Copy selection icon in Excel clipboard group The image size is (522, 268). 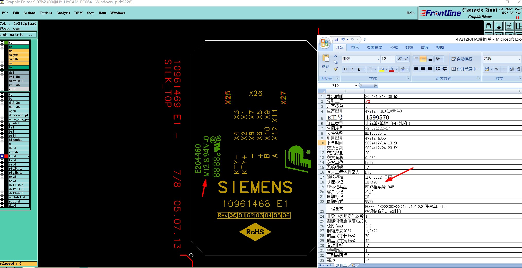point(335,62)
